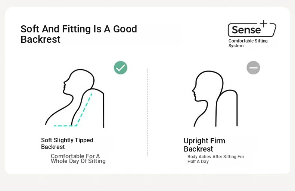Click the gray minus circle icon
Image resolution: width=295 pixels, height=191 pixels.
(x=254, y=68)
